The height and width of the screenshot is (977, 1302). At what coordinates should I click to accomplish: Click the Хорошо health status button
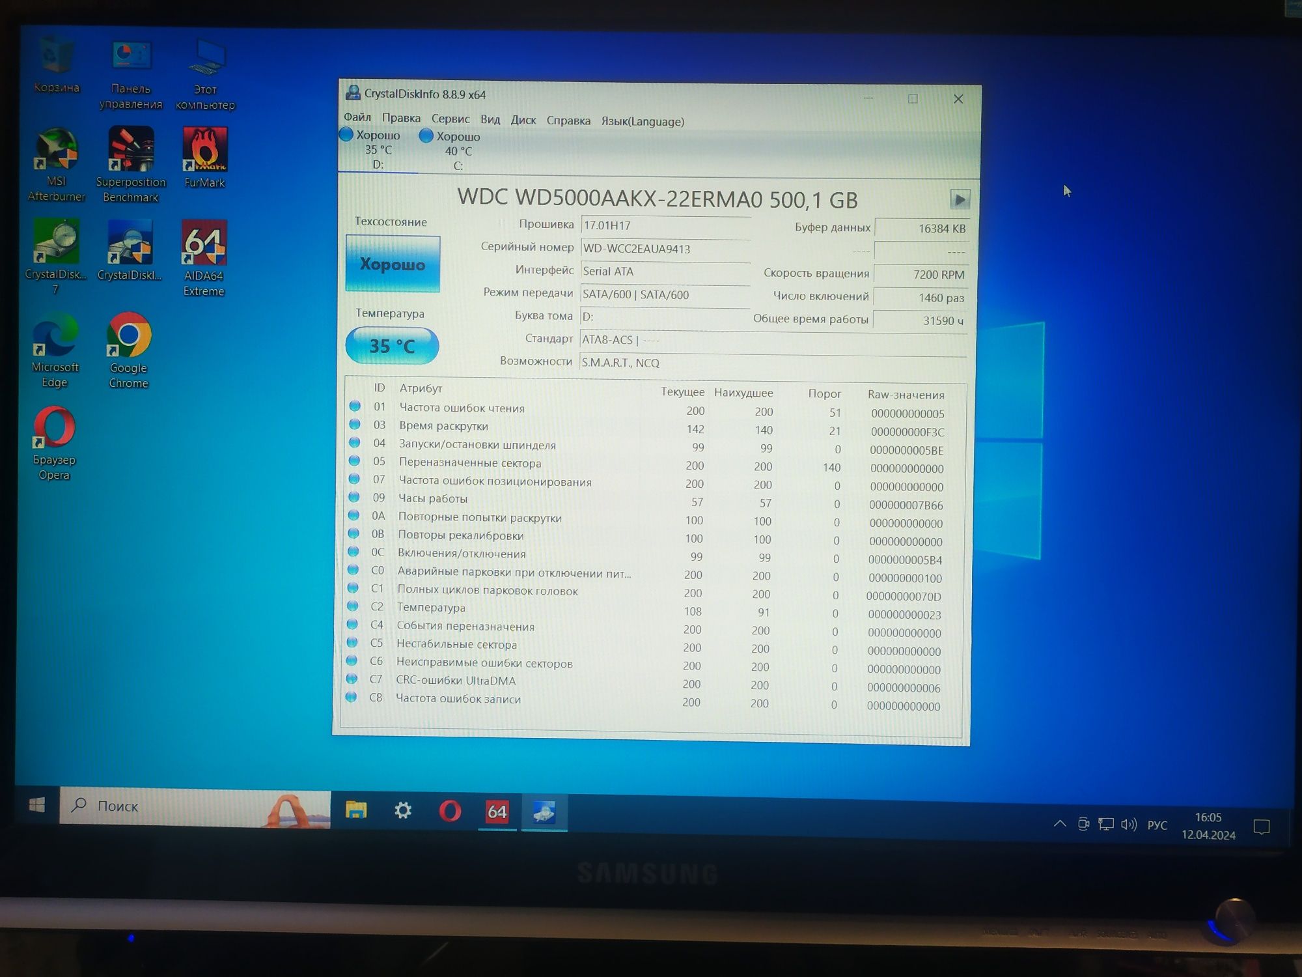point(393,264)
